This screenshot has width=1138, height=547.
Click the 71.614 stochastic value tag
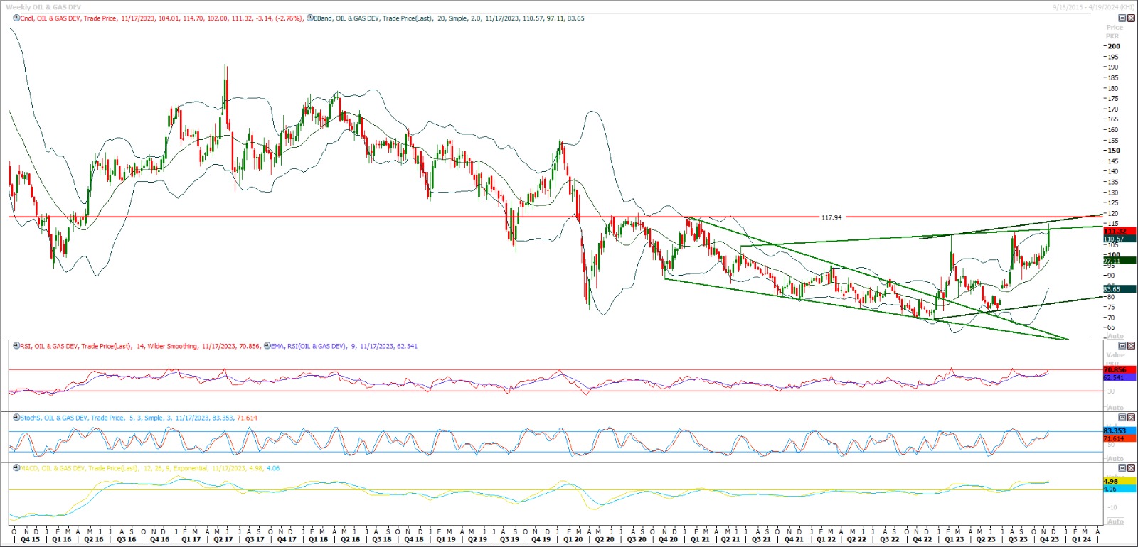(x=1120, y=438)
